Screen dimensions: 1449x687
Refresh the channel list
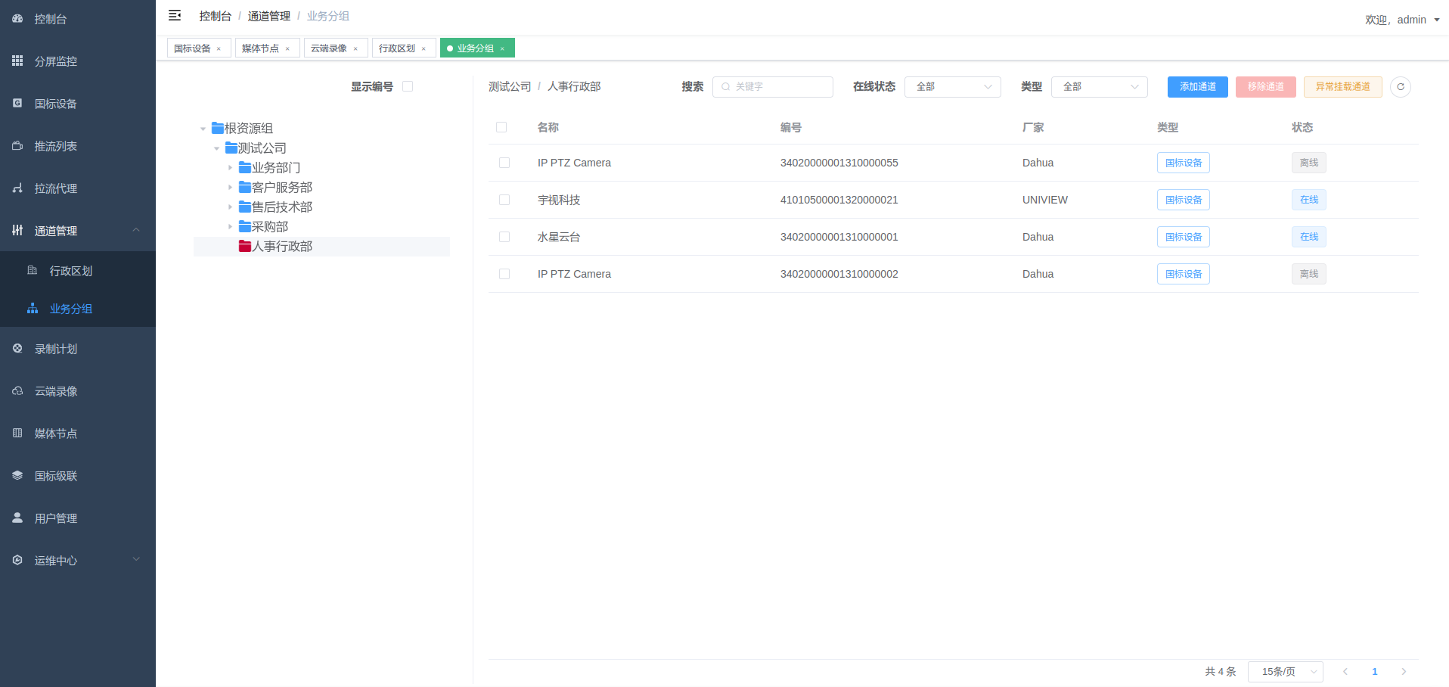1400,86
